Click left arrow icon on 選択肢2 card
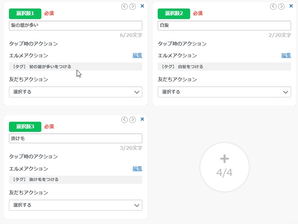 [273, 6]
